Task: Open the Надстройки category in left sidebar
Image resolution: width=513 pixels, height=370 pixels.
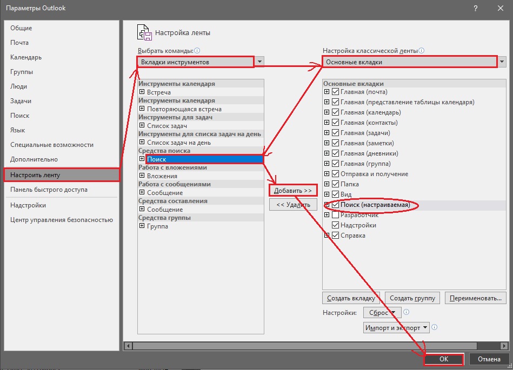Action: pos(62,205)
